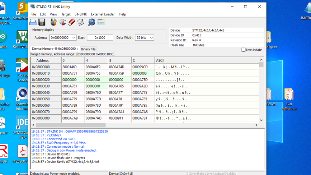This screenshot has width=311, height=175.
Task: Select cell value 080099CD
Action: pos(143,67)
